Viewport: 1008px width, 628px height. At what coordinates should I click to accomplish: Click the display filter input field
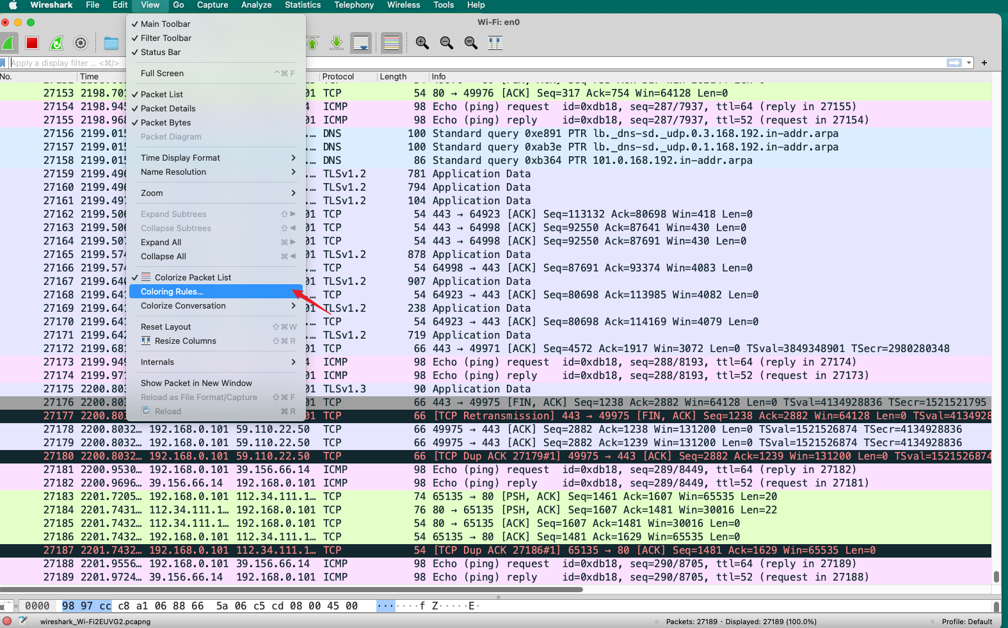477,63
